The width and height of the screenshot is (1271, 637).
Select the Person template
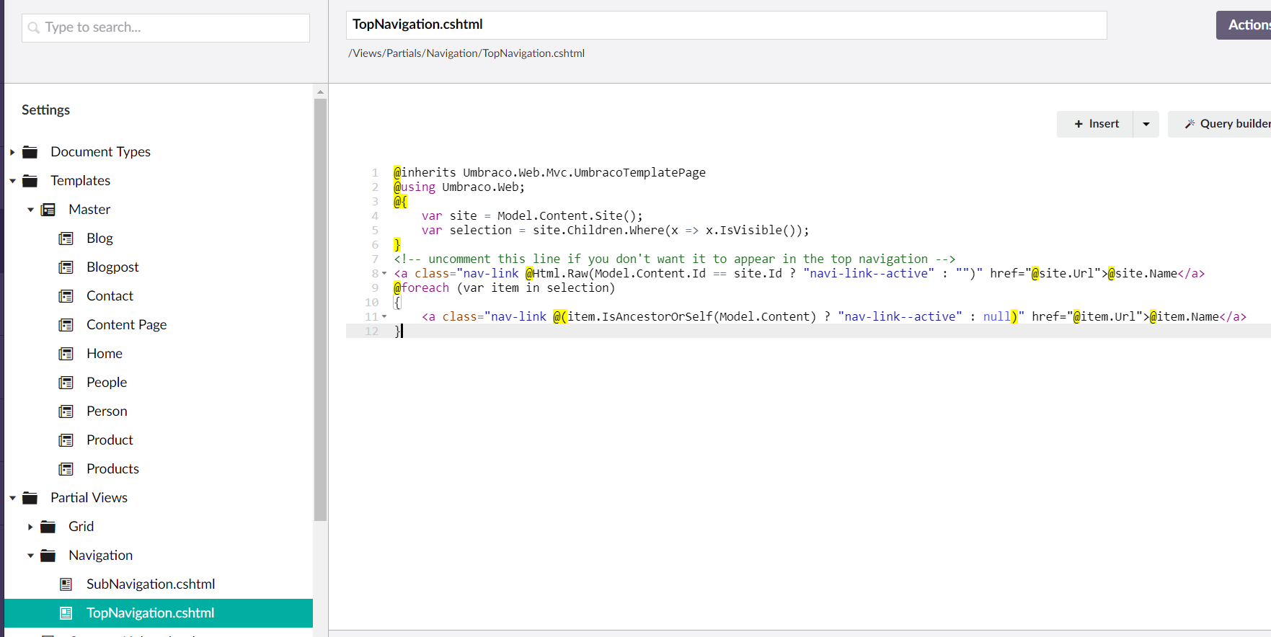107,411
